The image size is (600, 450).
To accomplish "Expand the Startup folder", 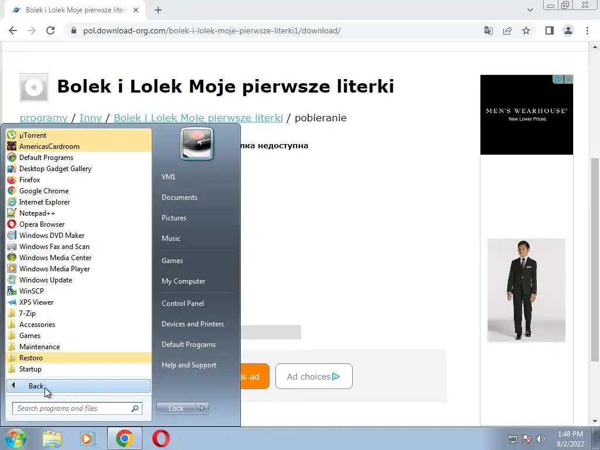I will [79, 369].
